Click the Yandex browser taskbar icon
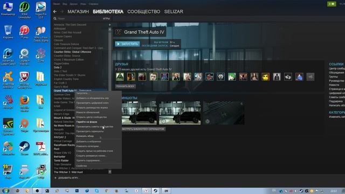The height and width of the screenshot is (194, 345). click(x=146, y=191)
